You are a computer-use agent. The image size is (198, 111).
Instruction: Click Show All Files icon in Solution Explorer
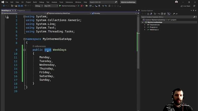(x=165, y=14)
